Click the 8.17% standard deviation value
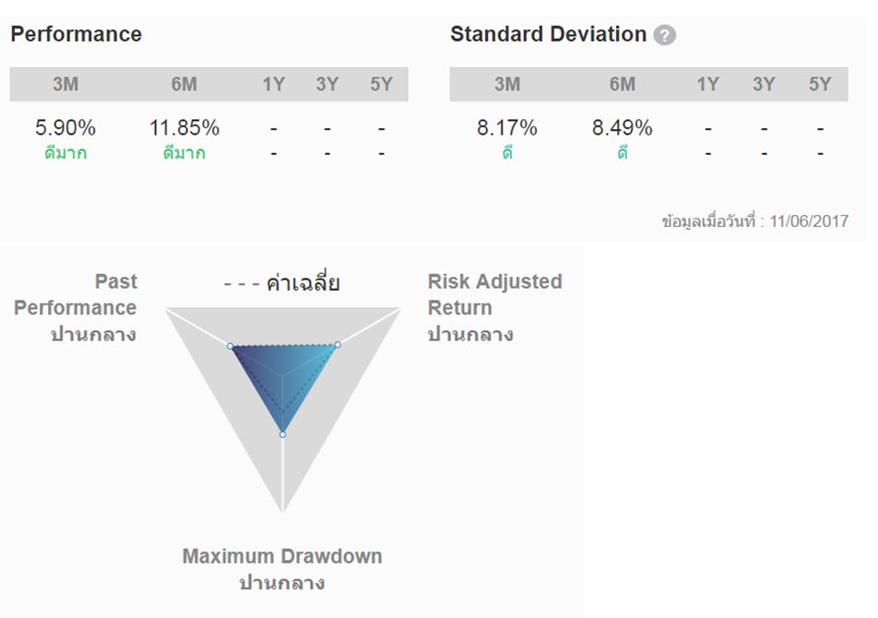 pyautogui.click(x=507, y=128)
